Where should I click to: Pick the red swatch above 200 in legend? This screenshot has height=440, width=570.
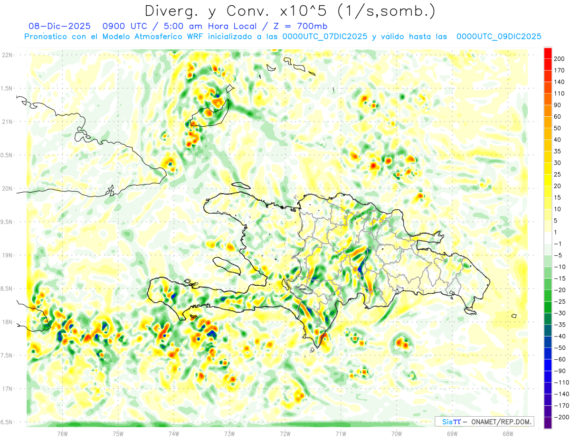click(548, 53)
